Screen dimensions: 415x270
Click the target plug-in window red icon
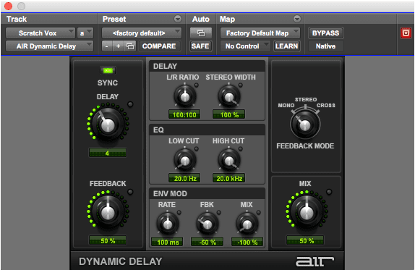pos(406,33)
